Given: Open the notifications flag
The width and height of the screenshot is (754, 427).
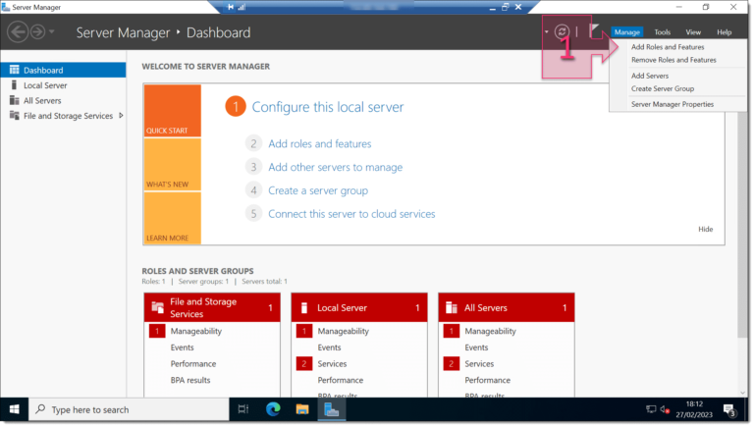Looking at the screenshot, I should tap(594, 30).
